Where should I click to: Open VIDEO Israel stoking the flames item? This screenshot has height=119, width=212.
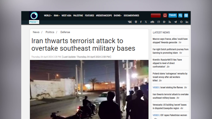(x=170, y=88)
